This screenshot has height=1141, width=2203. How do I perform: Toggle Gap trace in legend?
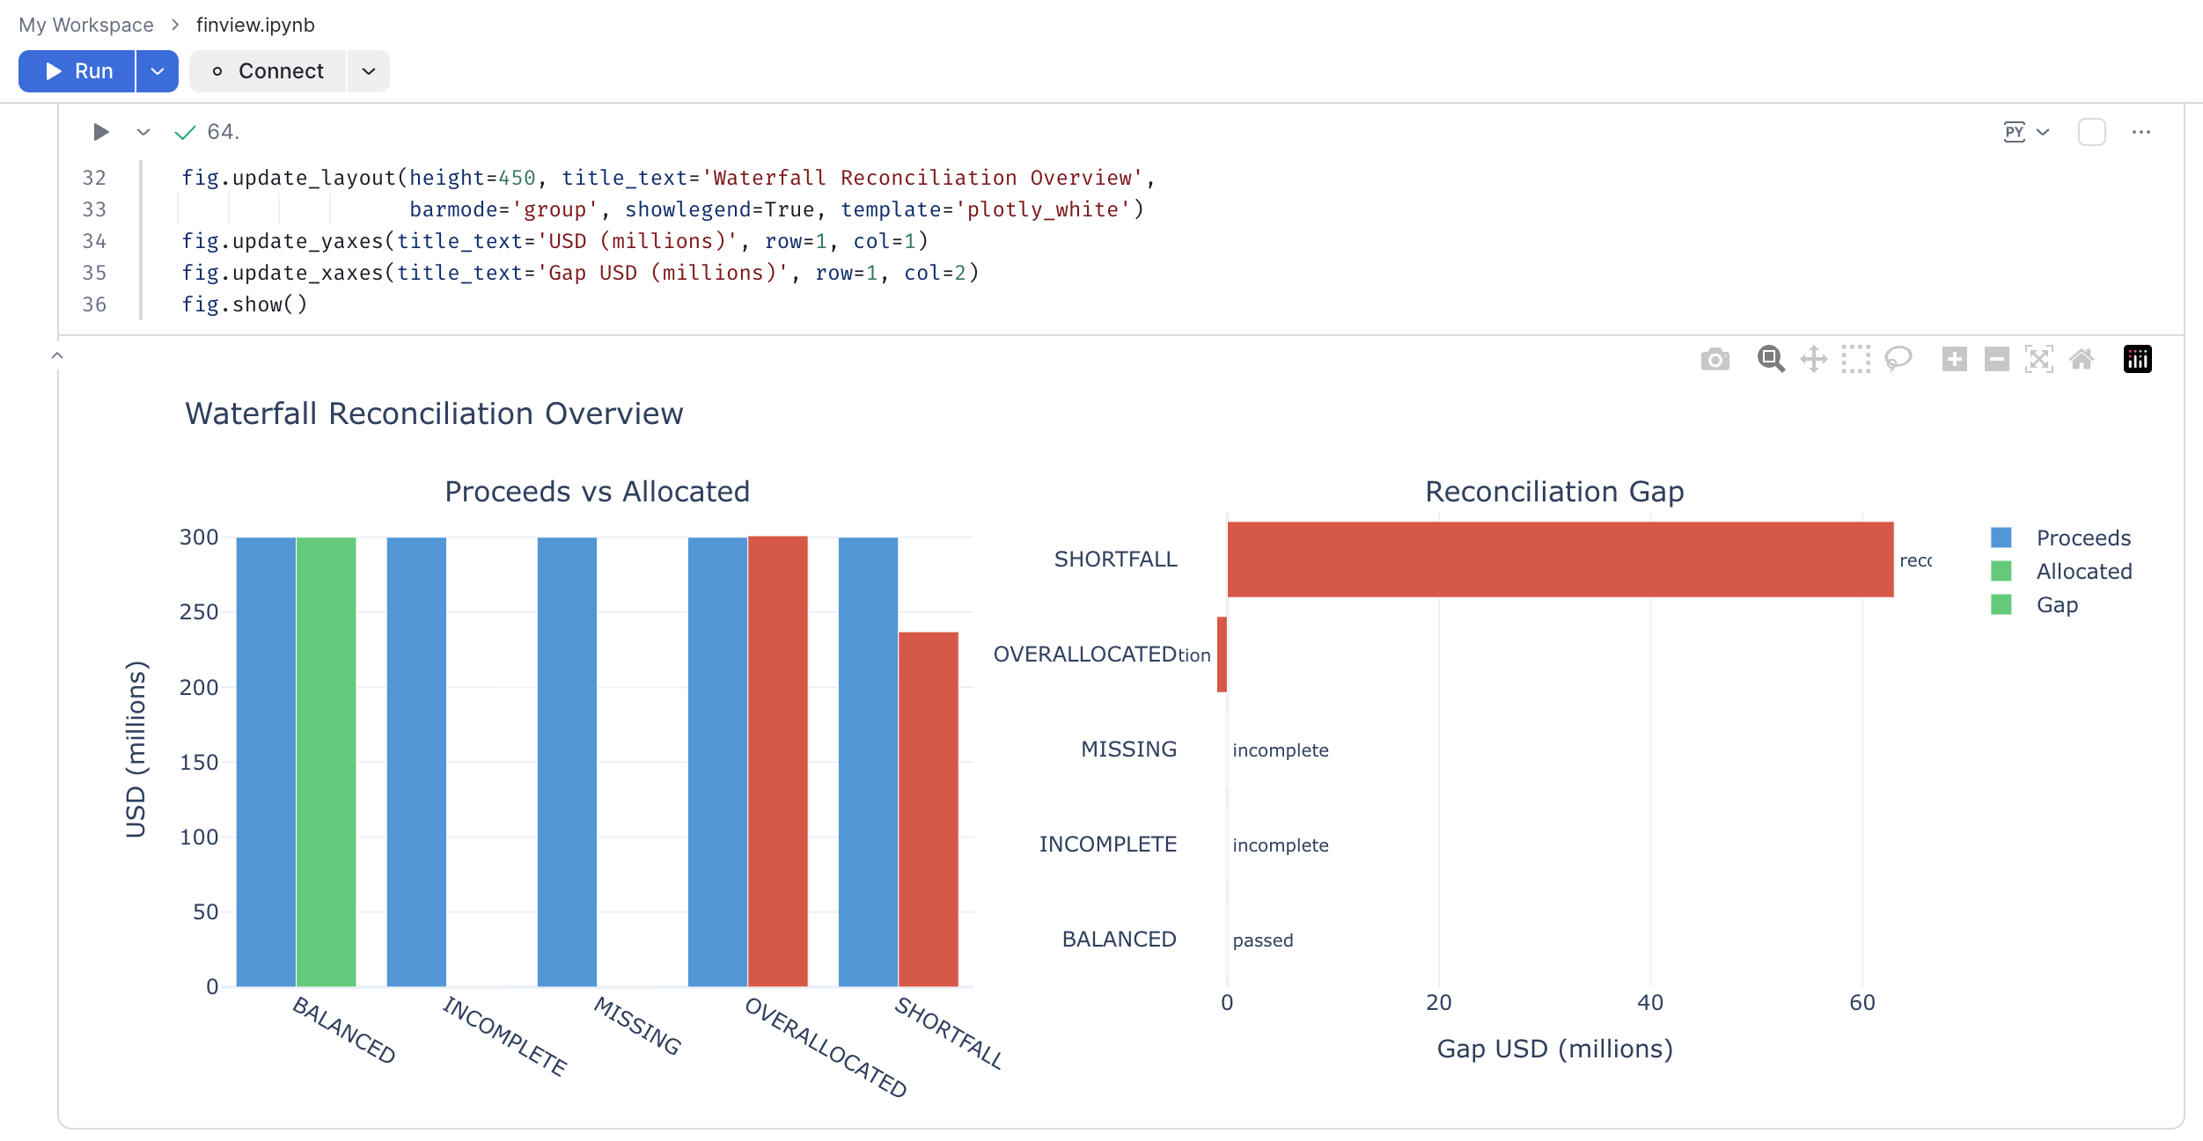click(x=2057, y=604)
